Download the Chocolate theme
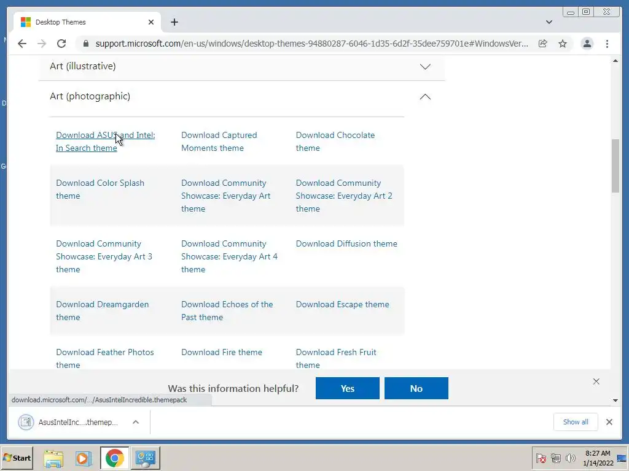This screenshot has height=471, width=629. (x=335, y=142)
